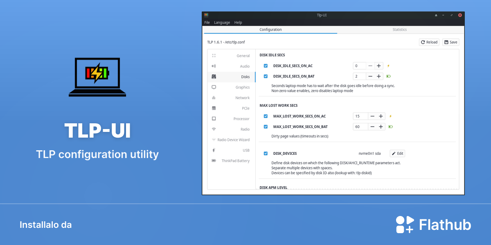Disable MAX_LOST_WORK_SECS_ON_AC checkbox
The width and height of the screenshot is (491, 245).
pyautogui.click(x=266, y=116)
